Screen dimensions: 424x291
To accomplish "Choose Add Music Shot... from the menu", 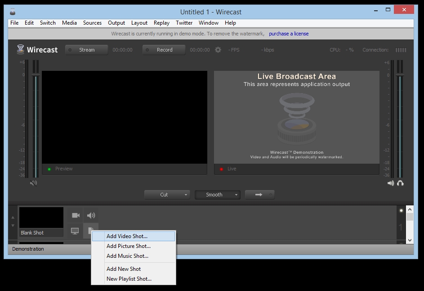I will (x=134, y=256).
